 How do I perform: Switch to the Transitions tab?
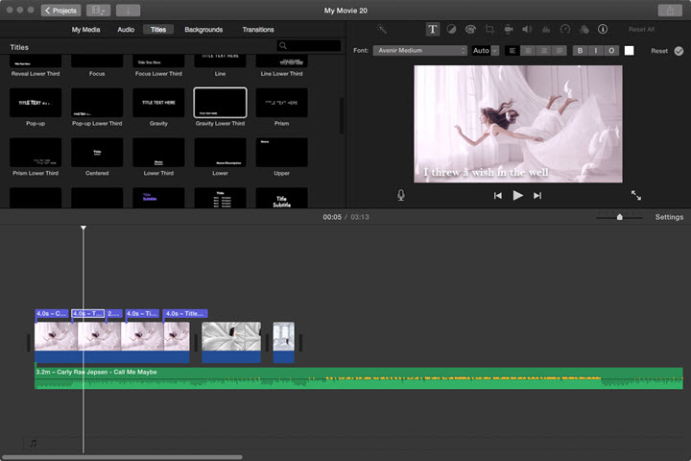pos(258,30)
